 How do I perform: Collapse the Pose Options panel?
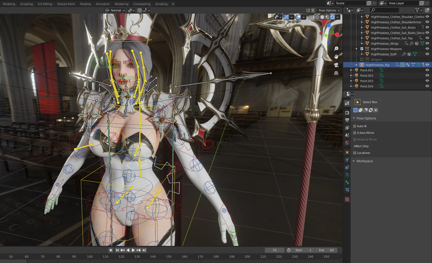[354, 118]
